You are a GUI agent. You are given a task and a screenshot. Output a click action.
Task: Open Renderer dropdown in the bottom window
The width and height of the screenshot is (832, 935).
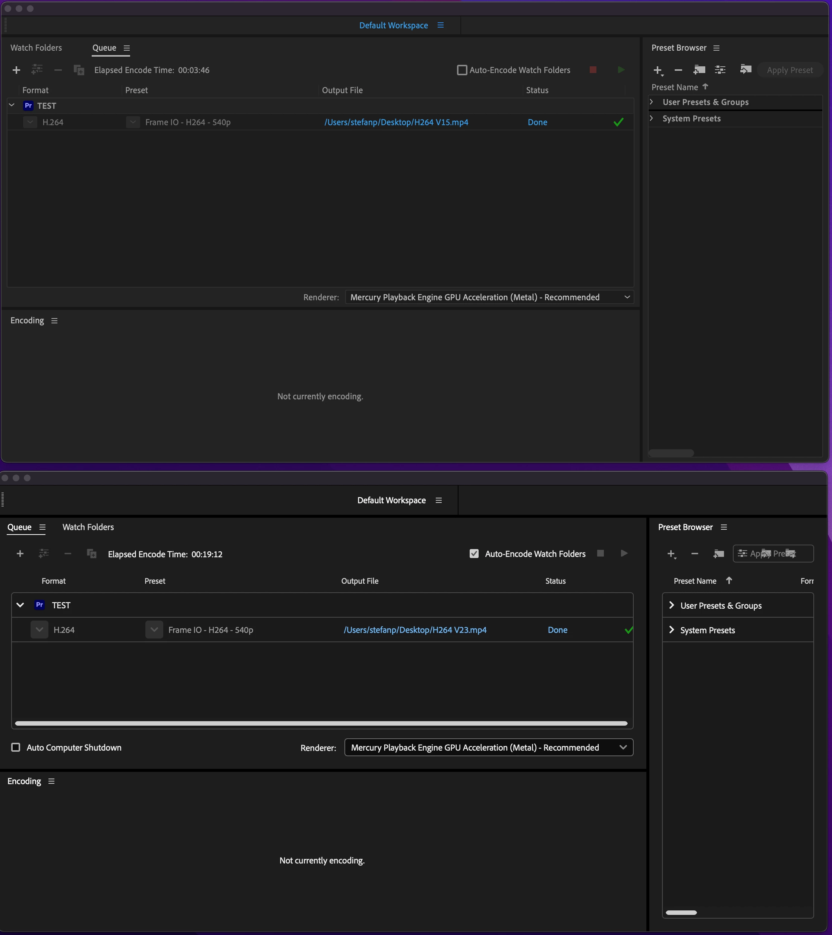488,748
